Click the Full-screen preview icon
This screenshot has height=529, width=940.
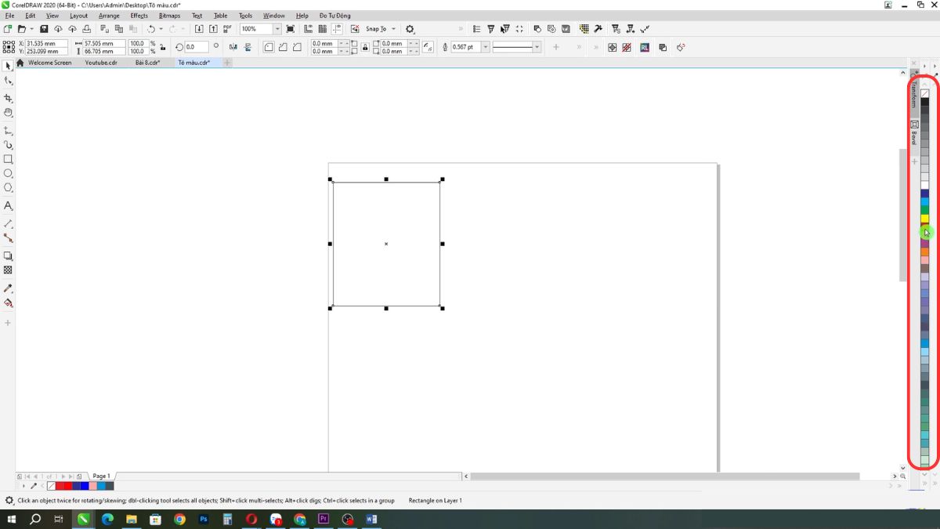tap(291, 29)
